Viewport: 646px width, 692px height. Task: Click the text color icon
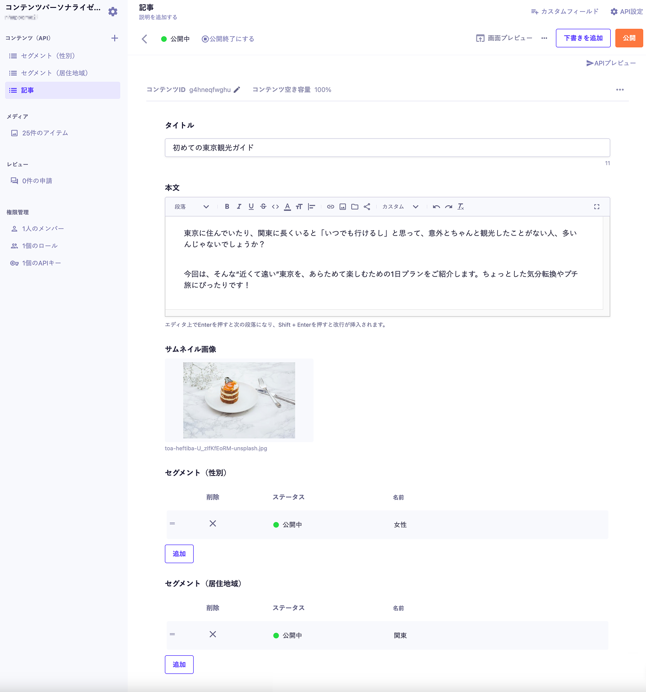[287, 207]
